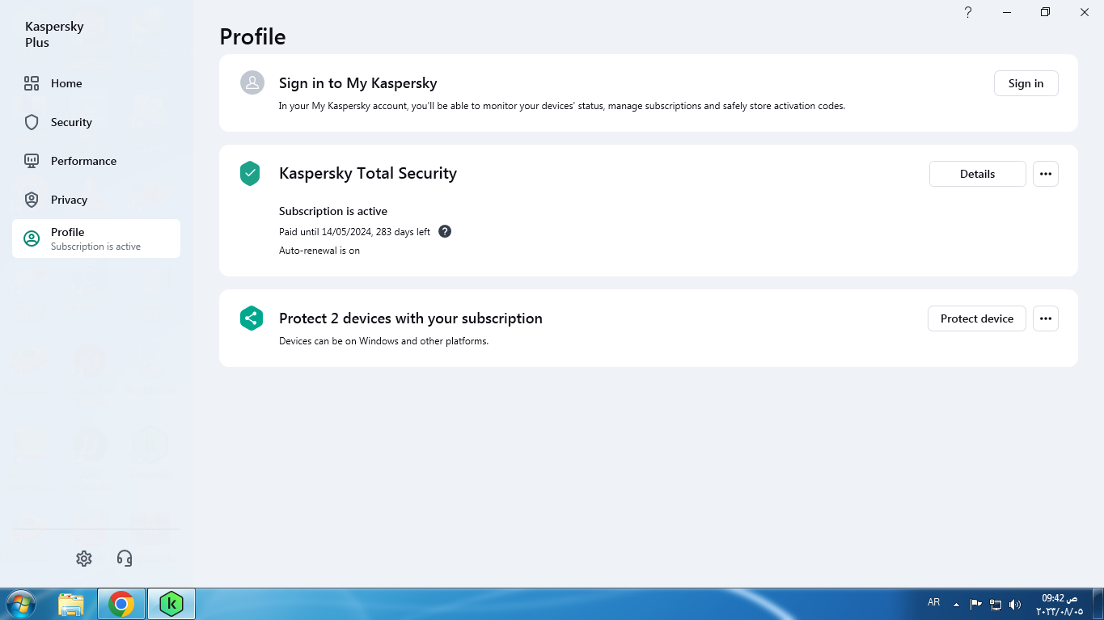Click the taskbar clock and date

point(1059,605)
